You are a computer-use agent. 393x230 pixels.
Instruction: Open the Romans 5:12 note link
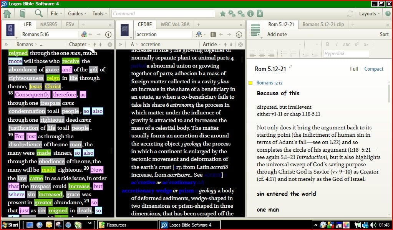click(269, 83)
